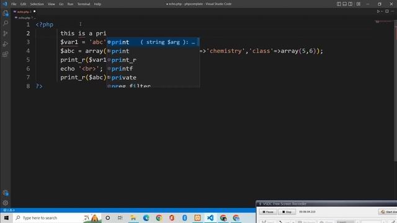This screenshot has width=397, height=223.
Task: Open the Edit menu
Action: pos(23,4)
